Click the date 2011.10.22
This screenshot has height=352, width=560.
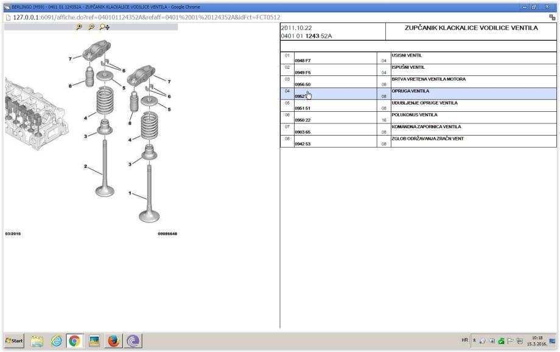click(296, 28)
